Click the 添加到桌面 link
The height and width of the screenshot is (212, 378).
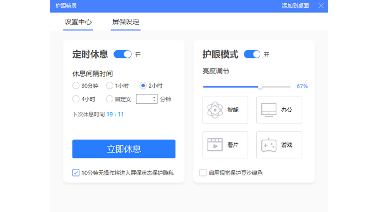click(x=295, y=6)
